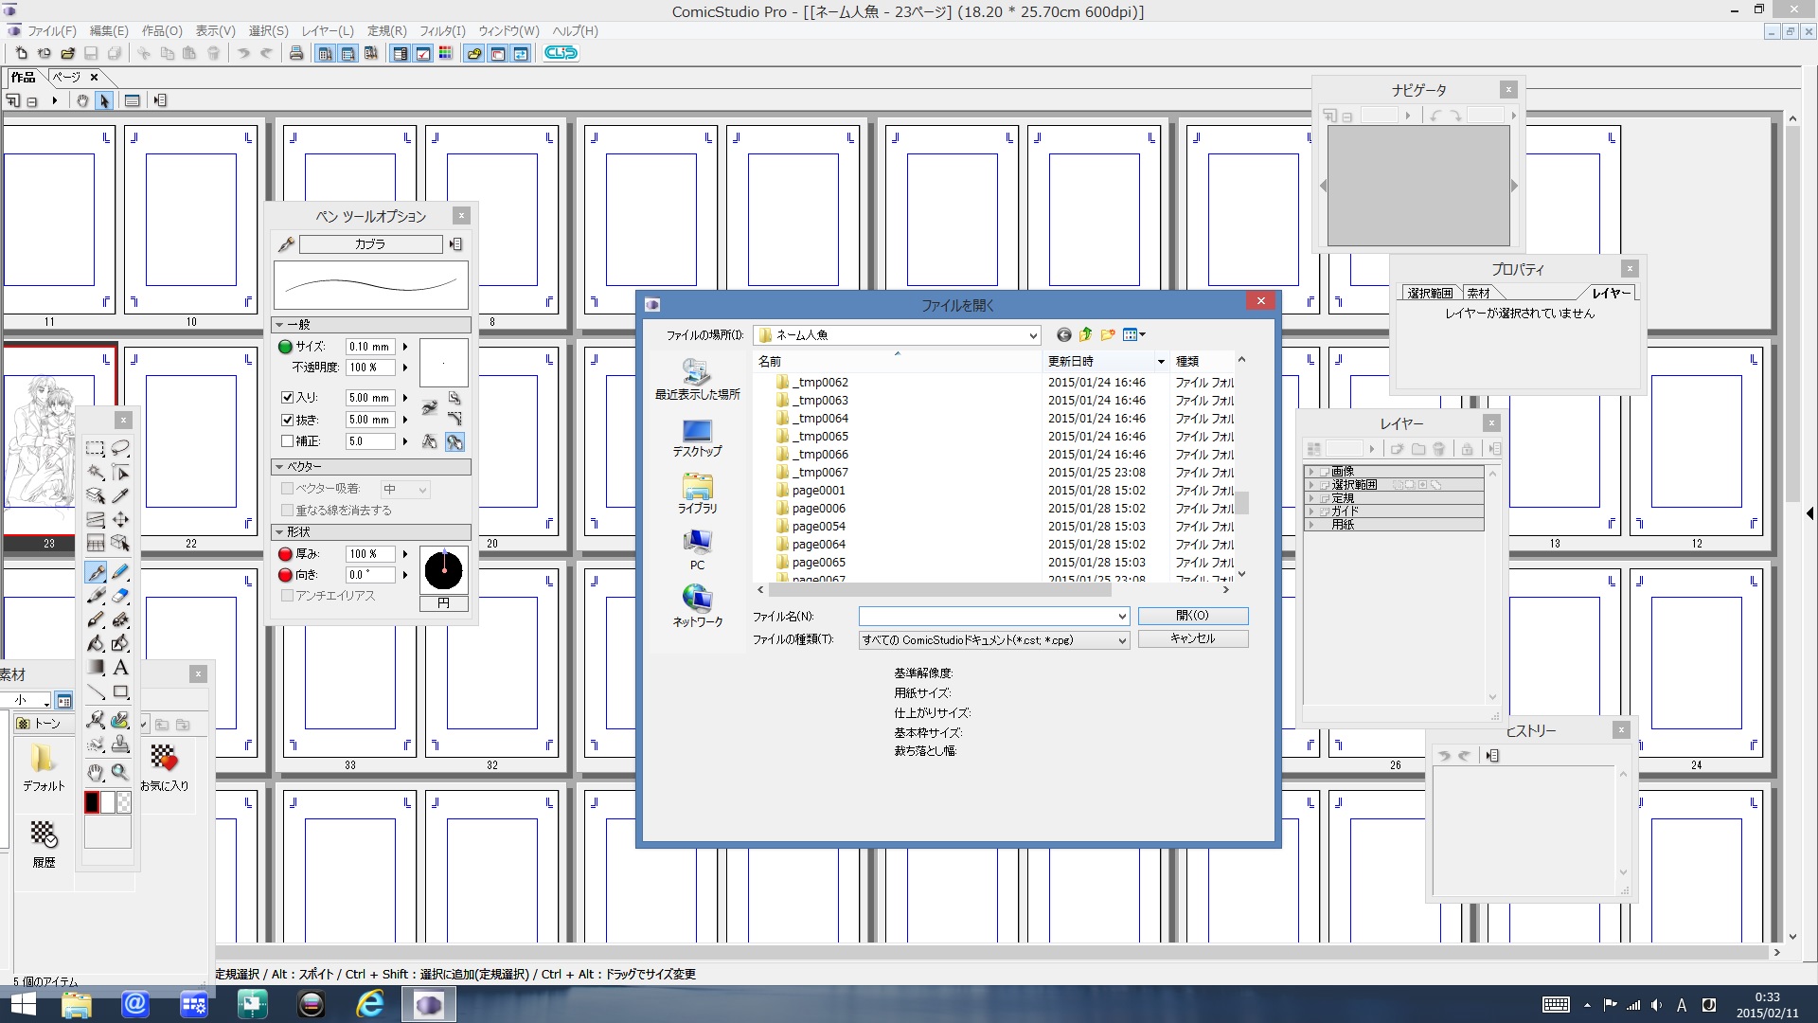Select the black foreground color swatch

click(x=92, y=802)
